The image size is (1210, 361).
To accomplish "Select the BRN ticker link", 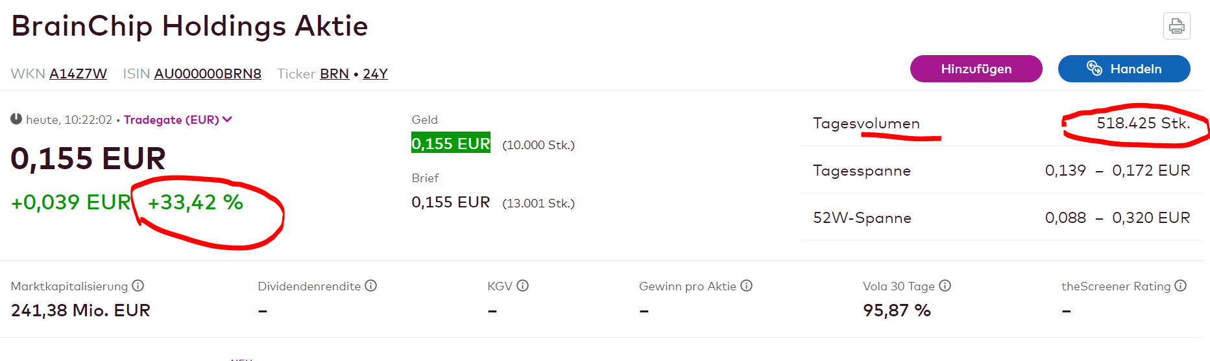I will [335, 74].
